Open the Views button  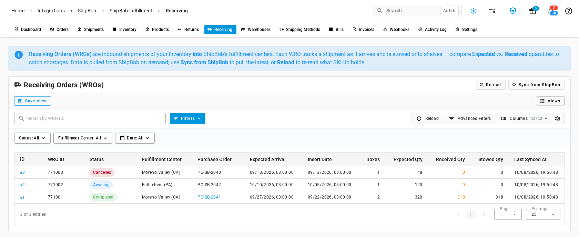(x=550, y=101)
